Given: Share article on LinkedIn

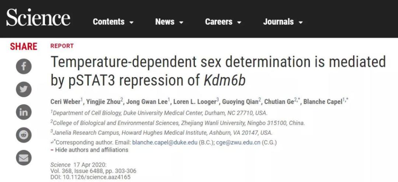Looking at the screenshot, I should pyautogui.click(x=24, y=112).
